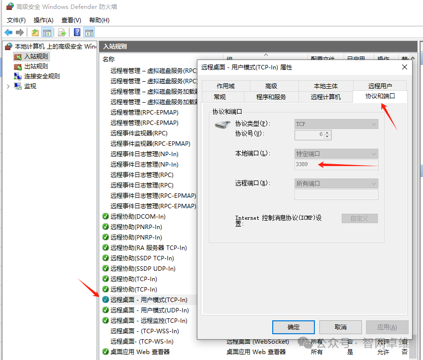The image size is (423, 360).
Task: Select 连接安全规则 in the tree
Action: (42, 76)
